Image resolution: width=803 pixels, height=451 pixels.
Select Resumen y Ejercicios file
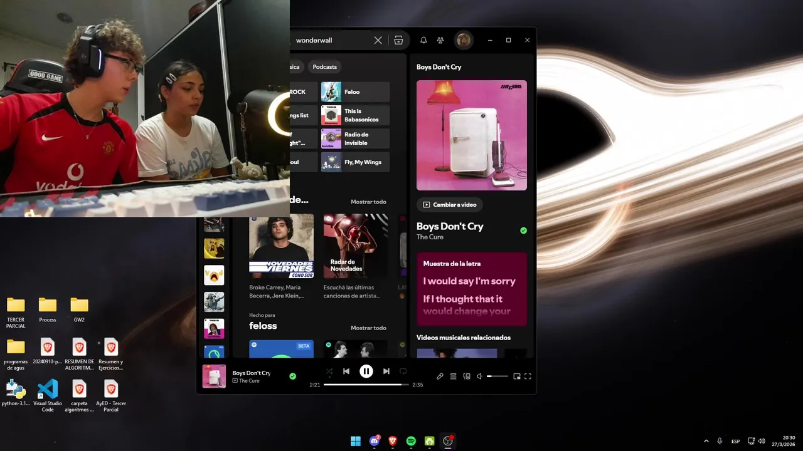(111, 355)
